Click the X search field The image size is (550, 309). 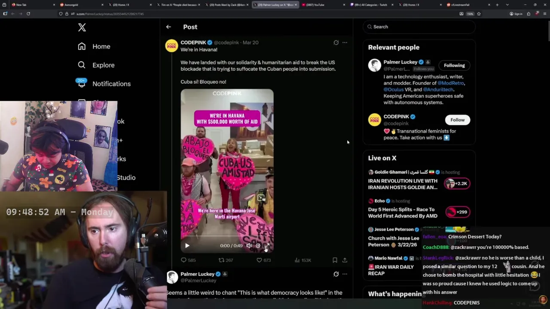pyautogui.click(x=419, y=27)
